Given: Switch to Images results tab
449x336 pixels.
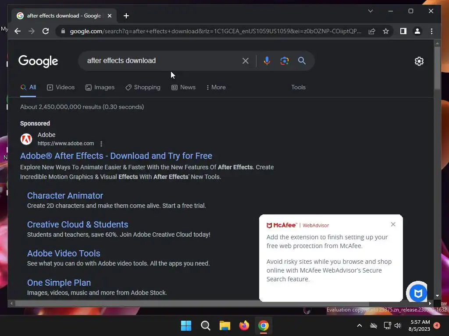Looking at the screenshot, I should click(x=100, y=87).
